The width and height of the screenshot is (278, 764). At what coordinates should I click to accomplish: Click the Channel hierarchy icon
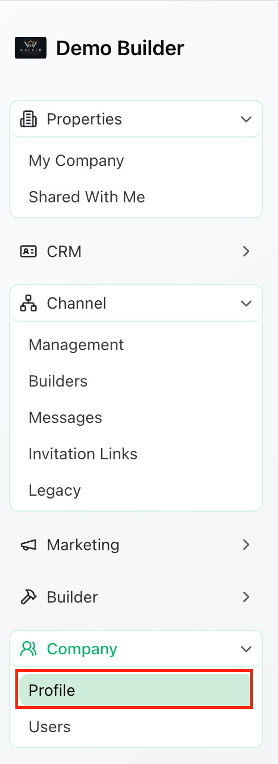coord(28,304)
